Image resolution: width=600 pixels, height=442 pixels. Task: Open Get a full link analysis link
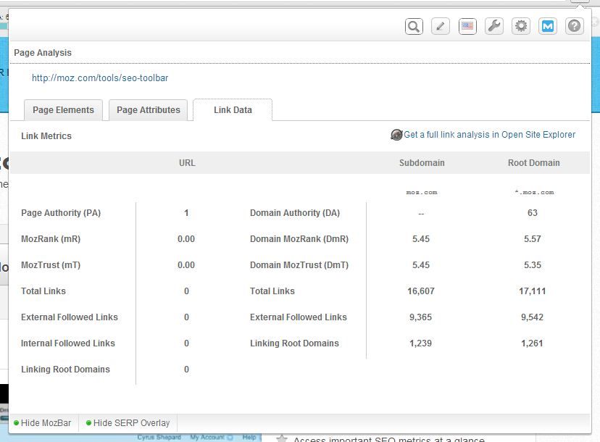(489, 135)
